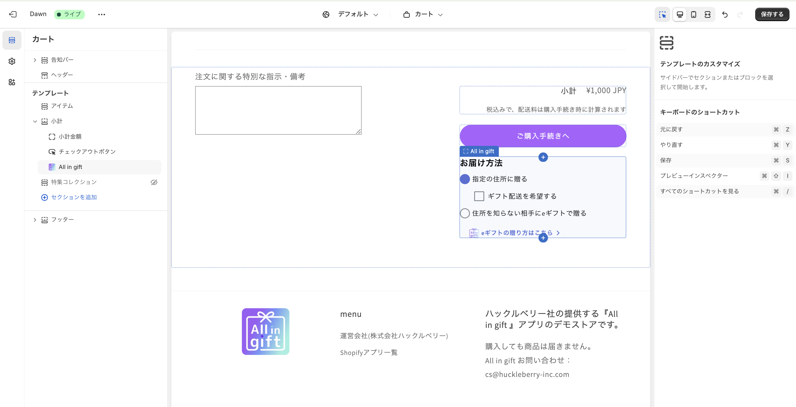Check the ギフト配送を希望する checkbox
The height and width of the screenshot is (407, 796).
coord(479,196)
